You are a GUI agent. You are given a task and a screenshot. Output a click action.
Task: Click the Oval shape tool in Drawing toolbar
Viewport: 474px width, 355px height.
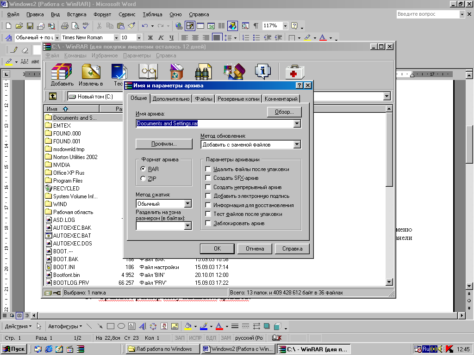pos(121,326)
